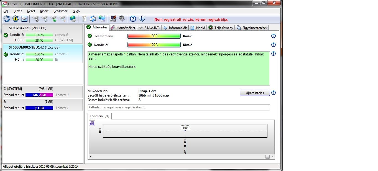Screen dimensions: 378x171
Task: Click help icon beside Teljesítmény rating
Action: [x=274, y=36]
